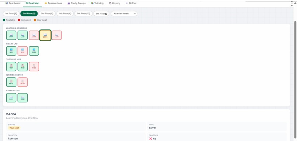Show 2nd Floor seats
The image size is (297, 141).
coord(29,14)
